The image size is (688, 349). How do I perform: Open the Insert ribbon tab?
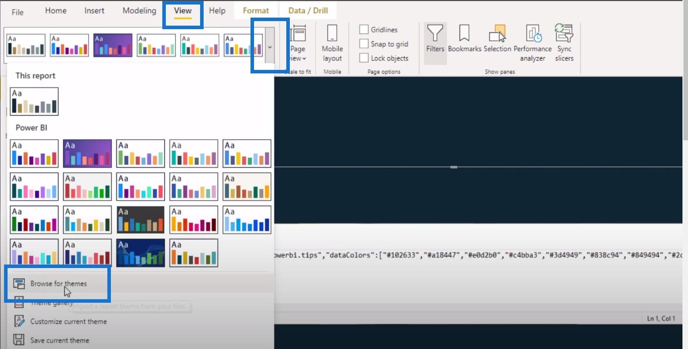tap(94, 11)
